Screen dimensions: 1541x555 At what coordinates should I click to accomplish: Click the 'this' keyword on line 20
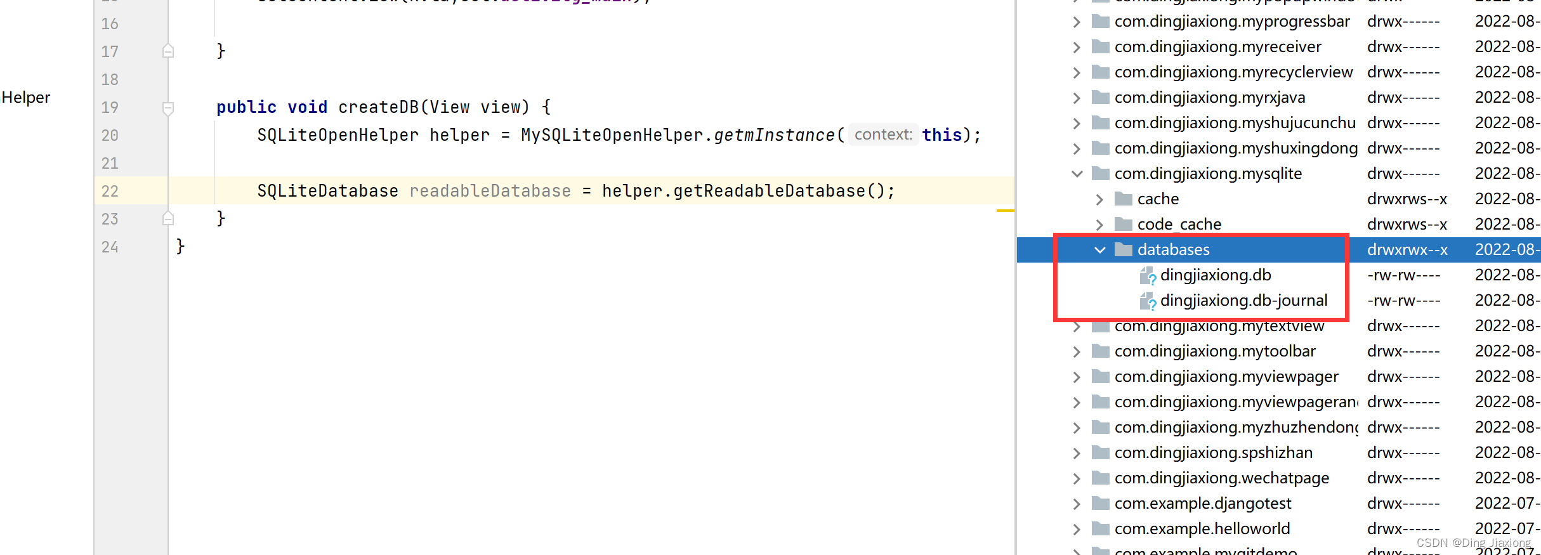pos(942,135)
